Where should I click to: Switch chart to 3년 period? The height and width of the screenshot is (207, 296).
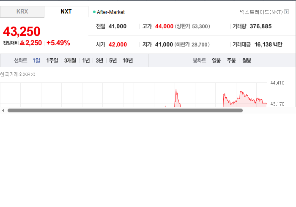(99, 60)
